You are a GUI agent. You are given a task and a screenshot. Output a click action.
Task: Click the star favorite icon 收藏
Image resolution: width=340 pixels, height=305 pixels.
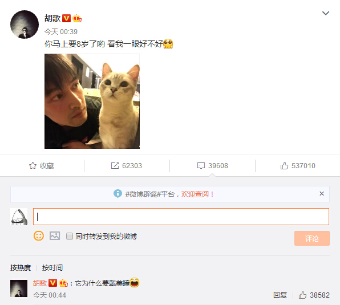[x=33, y=166]
